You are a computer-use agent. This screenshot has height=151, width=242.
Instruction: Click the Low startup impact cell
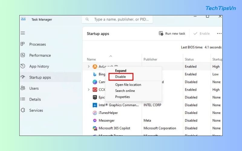point(215,74)
